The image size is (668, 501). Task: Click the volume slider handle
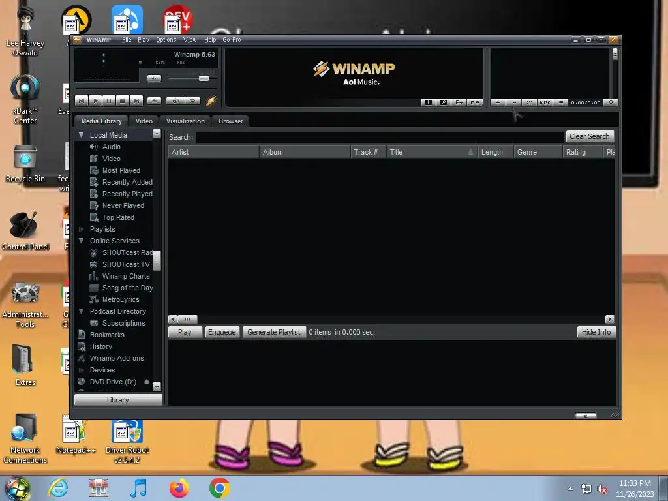204,78
